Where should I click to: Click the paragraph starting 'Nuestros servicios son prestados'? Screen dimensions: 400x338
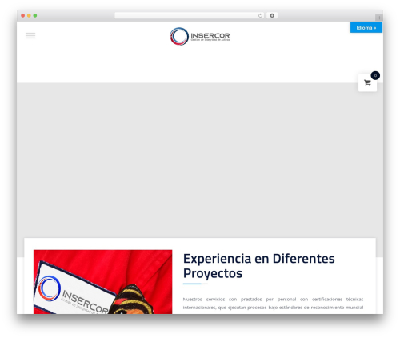pyautogui.click(x=273, y=304)
